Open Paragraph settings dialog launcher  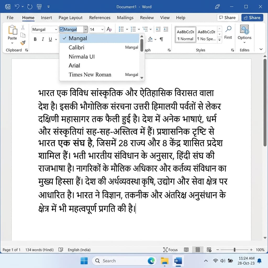(x=169, y=50)
